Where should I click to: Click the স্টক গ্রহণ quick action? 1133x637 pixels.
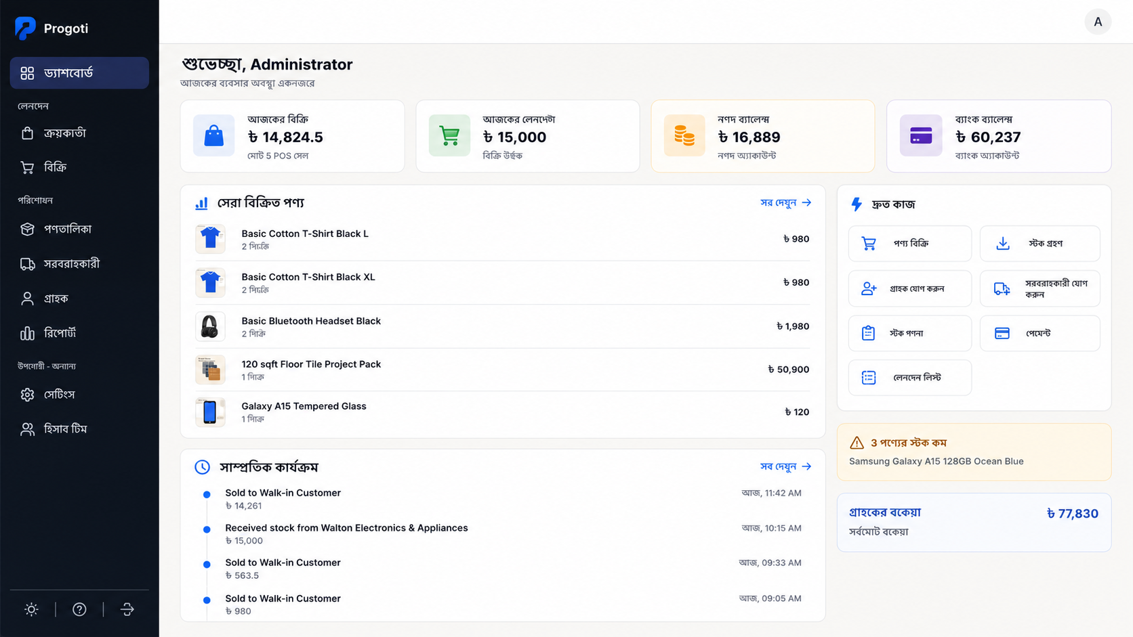(1039, 243)
